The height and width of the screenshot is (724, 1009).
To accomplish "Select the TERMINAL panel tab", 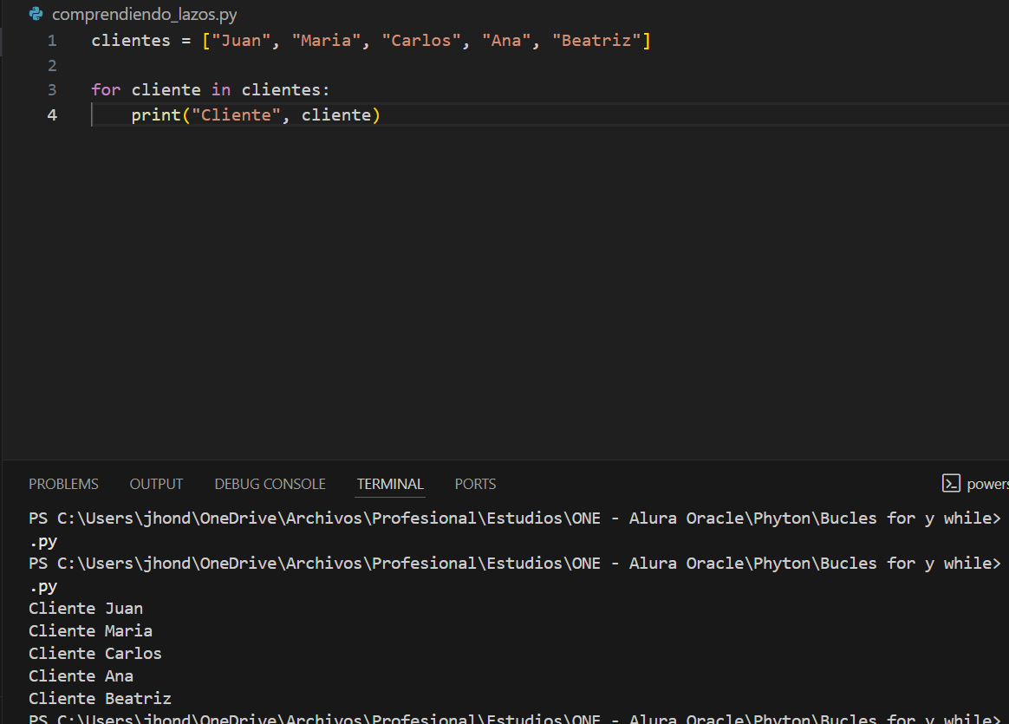I will (x=390, y=484).
